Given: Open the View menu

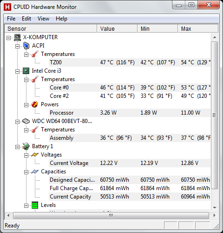Looking at the screenshot, I should (44, 19).
